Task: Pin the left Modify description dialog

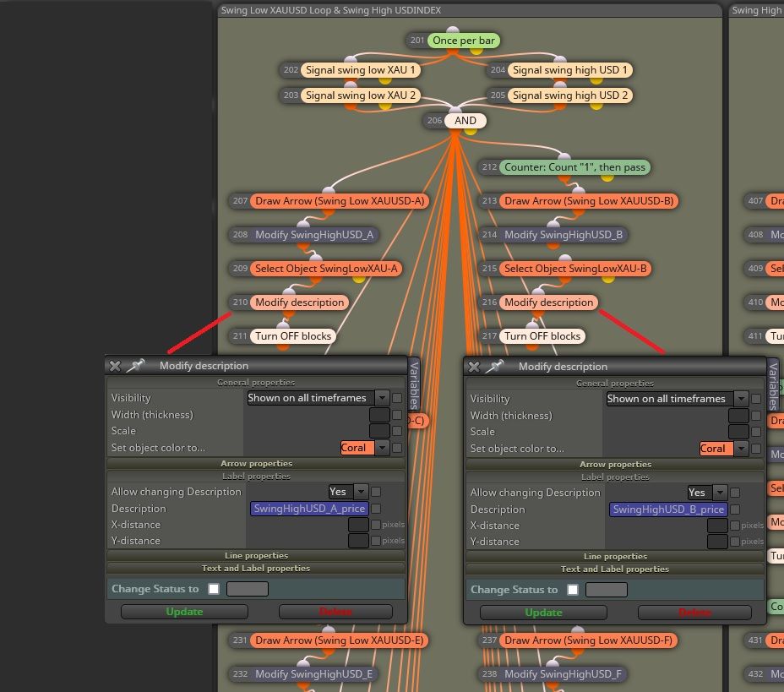Action: [x=135, y=366]
